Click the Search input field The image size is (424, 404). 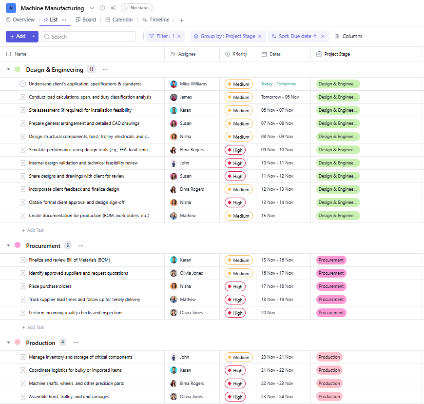[x=90, y=37]
